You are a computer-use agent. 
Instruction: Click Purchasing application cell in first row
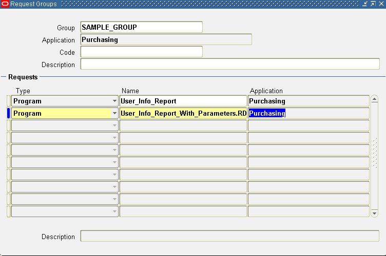tap(308, 101)
